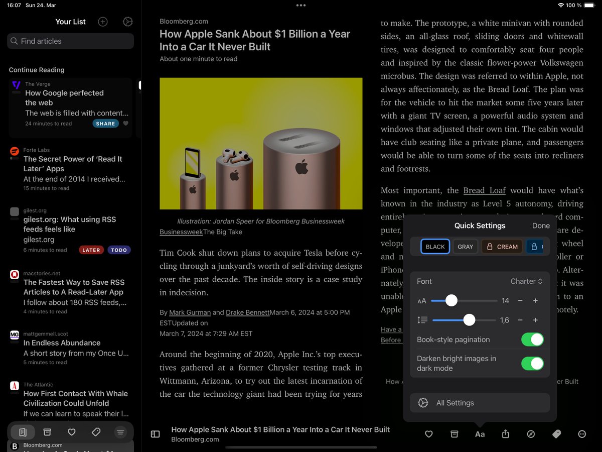602x452 pixels.
Task: Select the locked CREAM theme
Action: click(502, 247)
